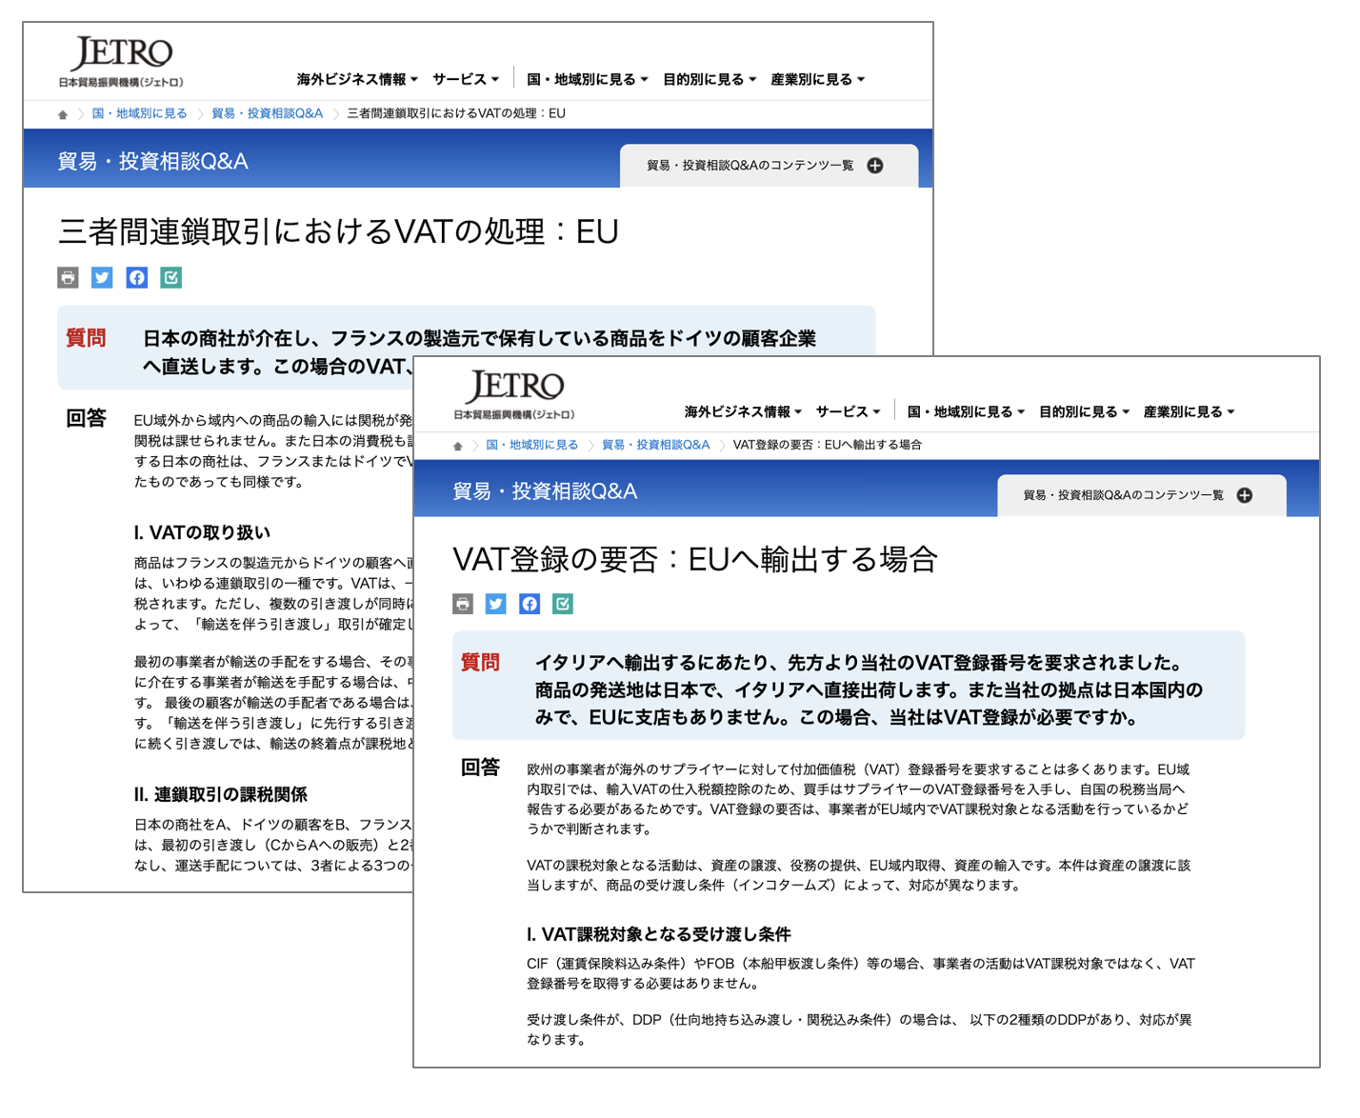Open 産業別に見る menu in the front window
The width and height of the screenshot is (1360, 1118).
tap(1189, 412)
